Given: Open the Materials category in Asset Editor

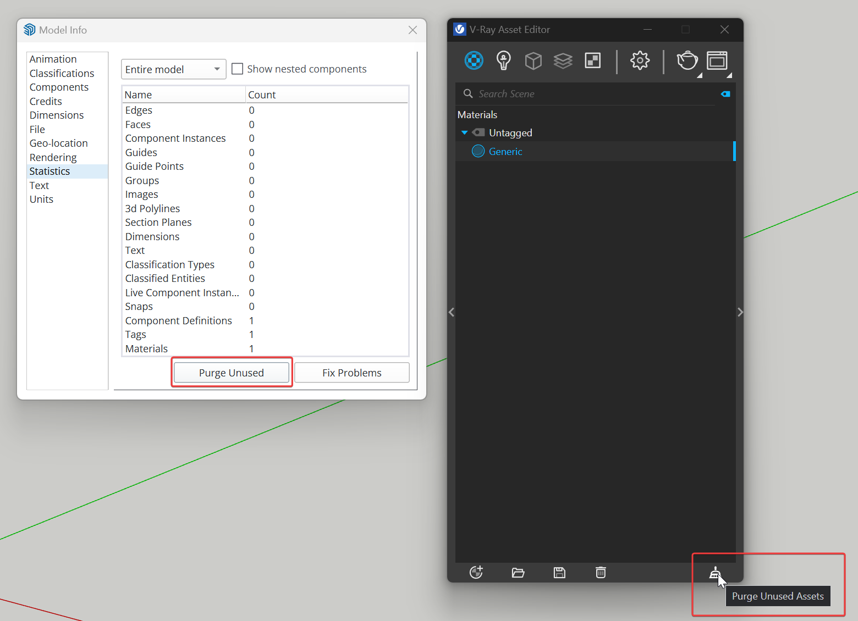Looking at the screenshot, I should pyautogui.click(x=474, y=60).
